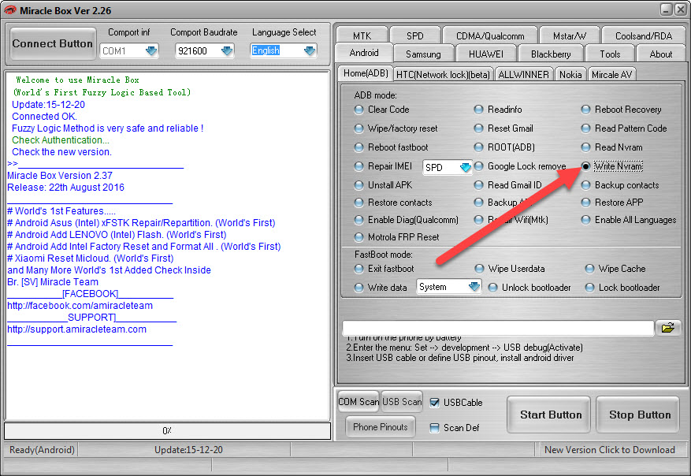
Task: Open the Mstar/W tab
Action: click(x=570, y=35)
